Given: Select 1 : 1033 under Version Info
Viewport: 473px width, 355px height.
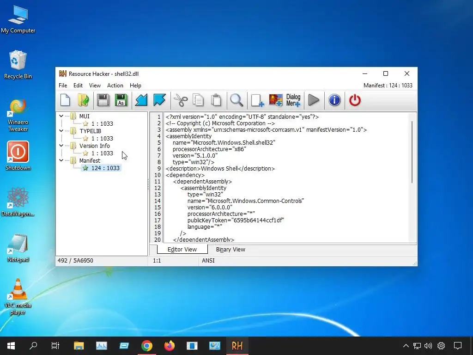Looking at the screenshot, I should click(x=102, y=153).
